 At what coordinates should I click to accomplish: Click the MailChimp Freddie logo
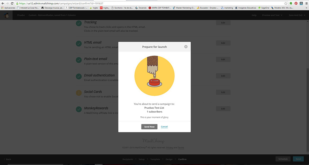coord(6,15)
